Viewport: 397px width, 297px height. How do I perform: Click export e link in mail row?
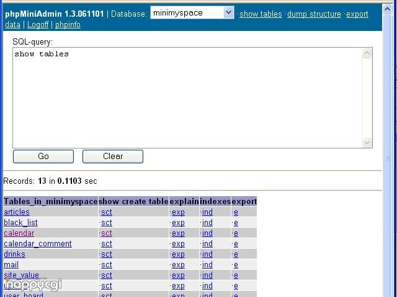tap(236, 265)
